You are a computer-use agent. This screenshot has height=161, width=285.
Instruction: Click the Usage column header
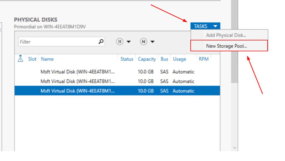pyautogui.click(x=180, y=59)
